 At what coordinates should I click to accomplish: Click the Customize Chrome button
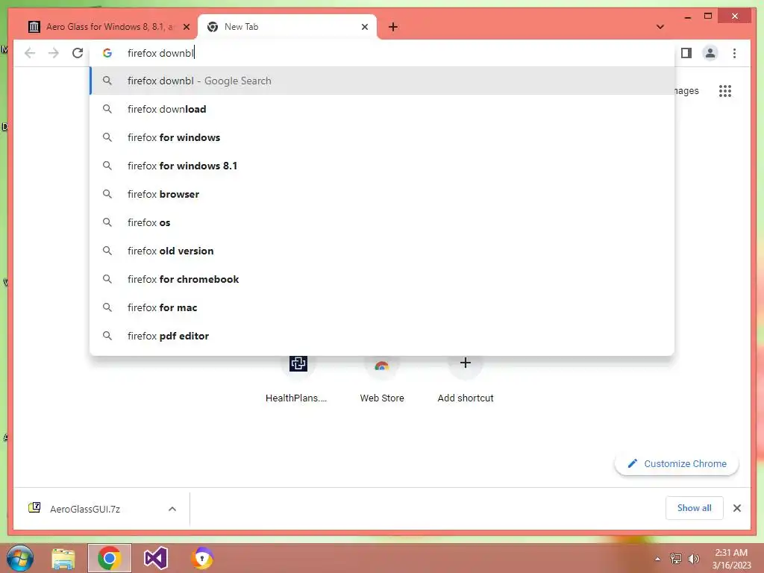(677, 464)
